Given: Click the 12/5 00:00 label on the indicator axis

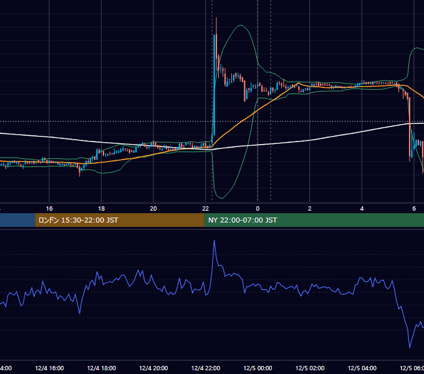Looking at the screenshot, I should (x=258, y=368).
